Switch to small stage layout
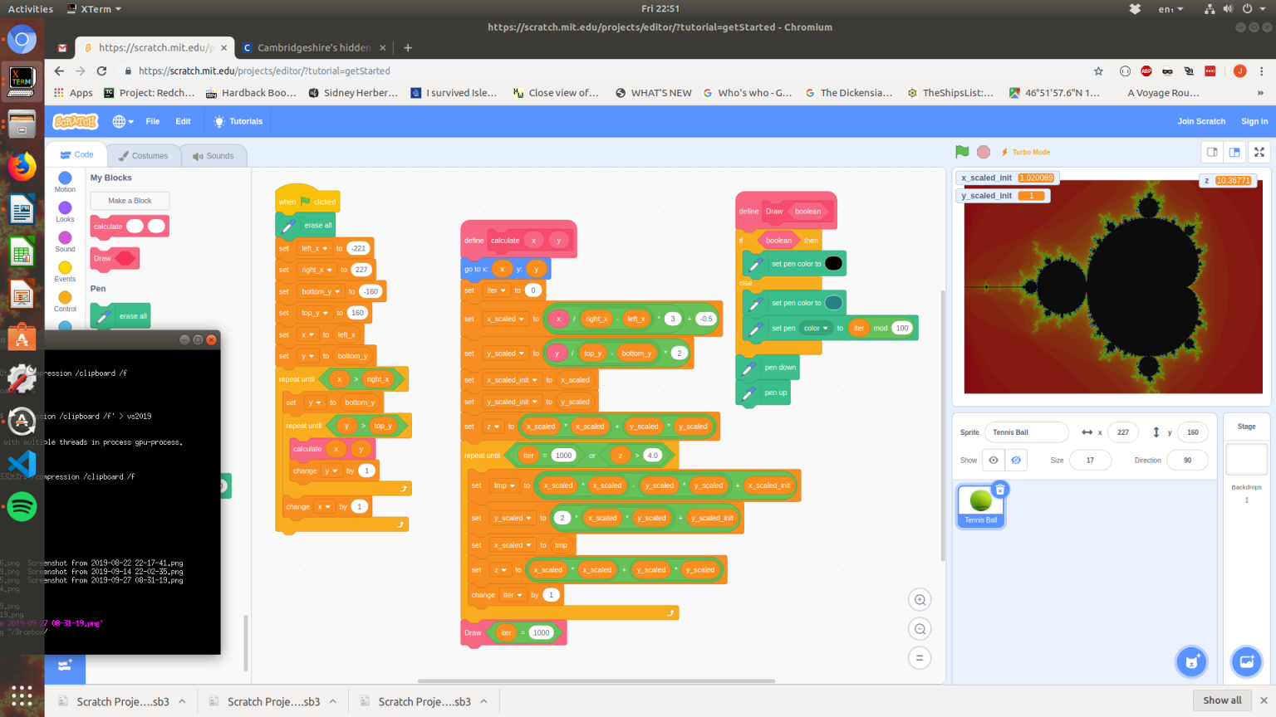The height and width of the screenshot is (717, 1276). coord(1212,152)
